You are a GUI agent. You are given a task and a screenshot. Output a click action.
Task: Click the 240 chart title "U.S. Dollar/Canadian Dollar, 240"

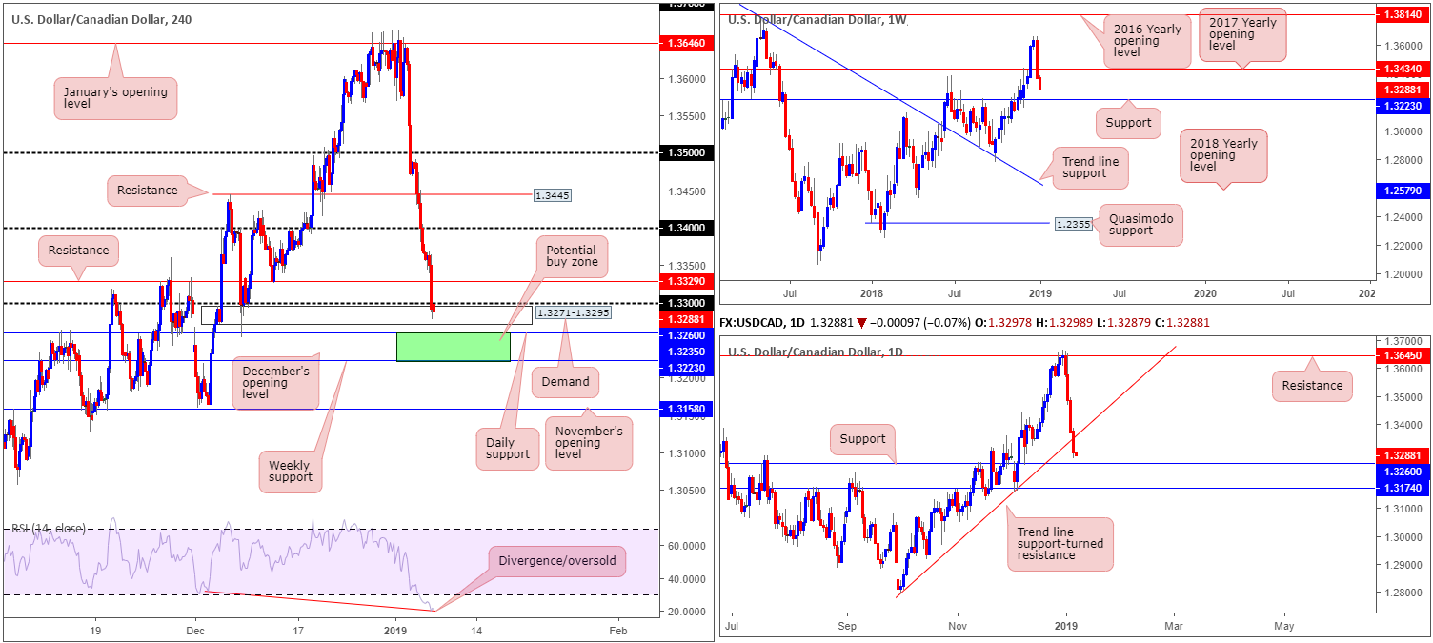click(x=101, y=19)
